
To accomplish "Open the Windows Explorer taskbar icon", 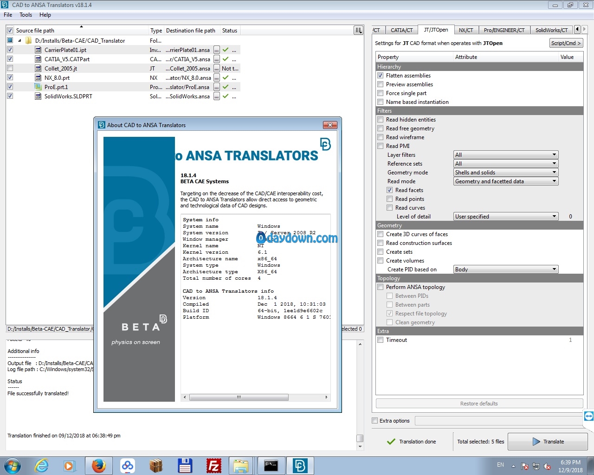I will click(x=241, y=466).
